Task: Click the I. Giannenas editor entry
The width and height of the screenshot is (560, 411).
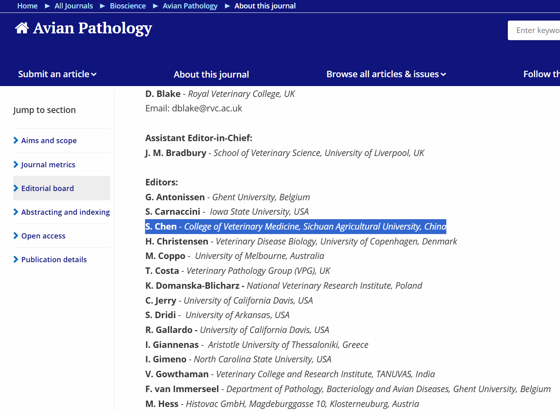Action: coord(257,345)
